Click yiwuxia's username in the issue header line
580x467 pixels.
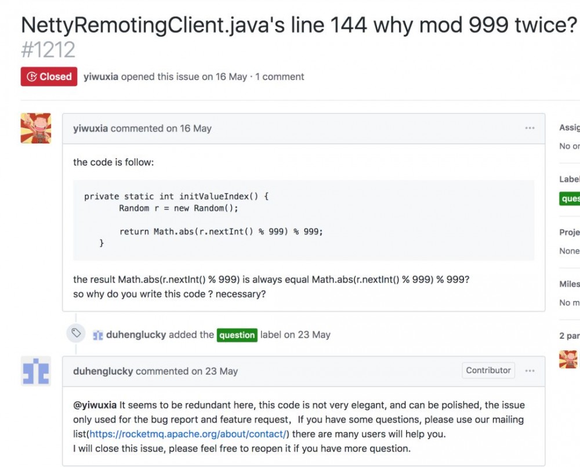point(101,77)
